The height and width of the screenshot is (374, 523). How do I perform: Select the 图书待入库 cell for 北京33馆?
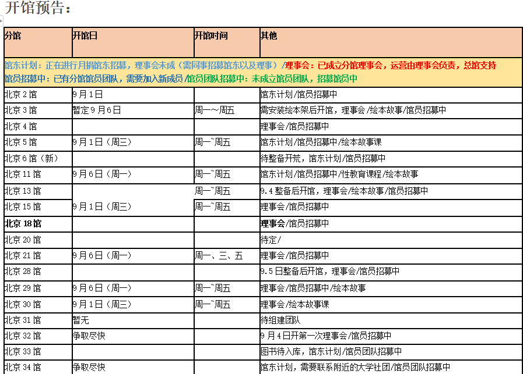(390, 352)
